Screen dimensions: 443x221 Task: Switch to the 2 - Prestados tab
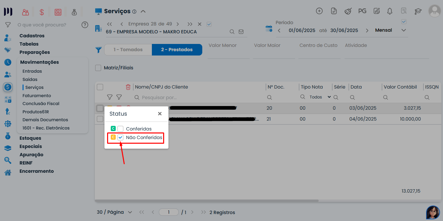pyautogui.click(x=177, y=50)
